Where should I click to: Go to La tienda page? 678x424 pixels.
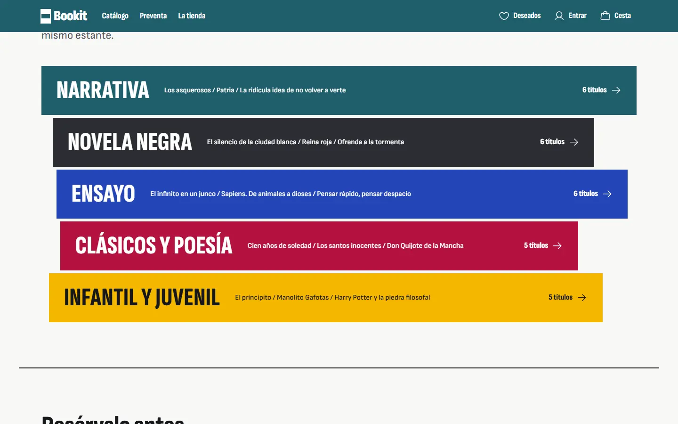[192, 16]
